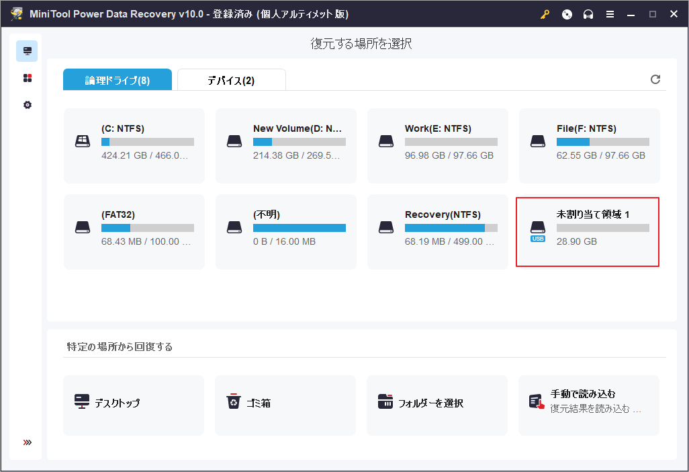This screenshot has height=472, width=689.
Task: Click the headphones support icon
Action: click(588, 15)
